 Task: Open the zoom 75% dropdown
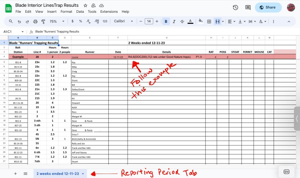point(56,21)
